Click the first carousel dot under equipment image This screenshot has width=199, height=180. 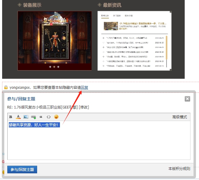coord(50,67)
